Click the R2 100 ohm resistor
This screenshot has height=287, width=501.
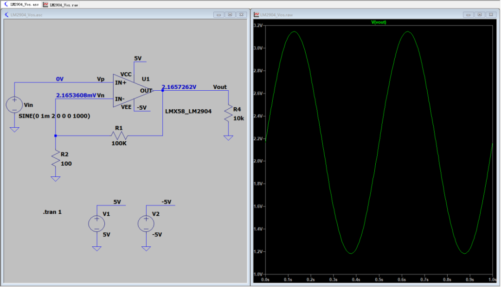(56, 158)
